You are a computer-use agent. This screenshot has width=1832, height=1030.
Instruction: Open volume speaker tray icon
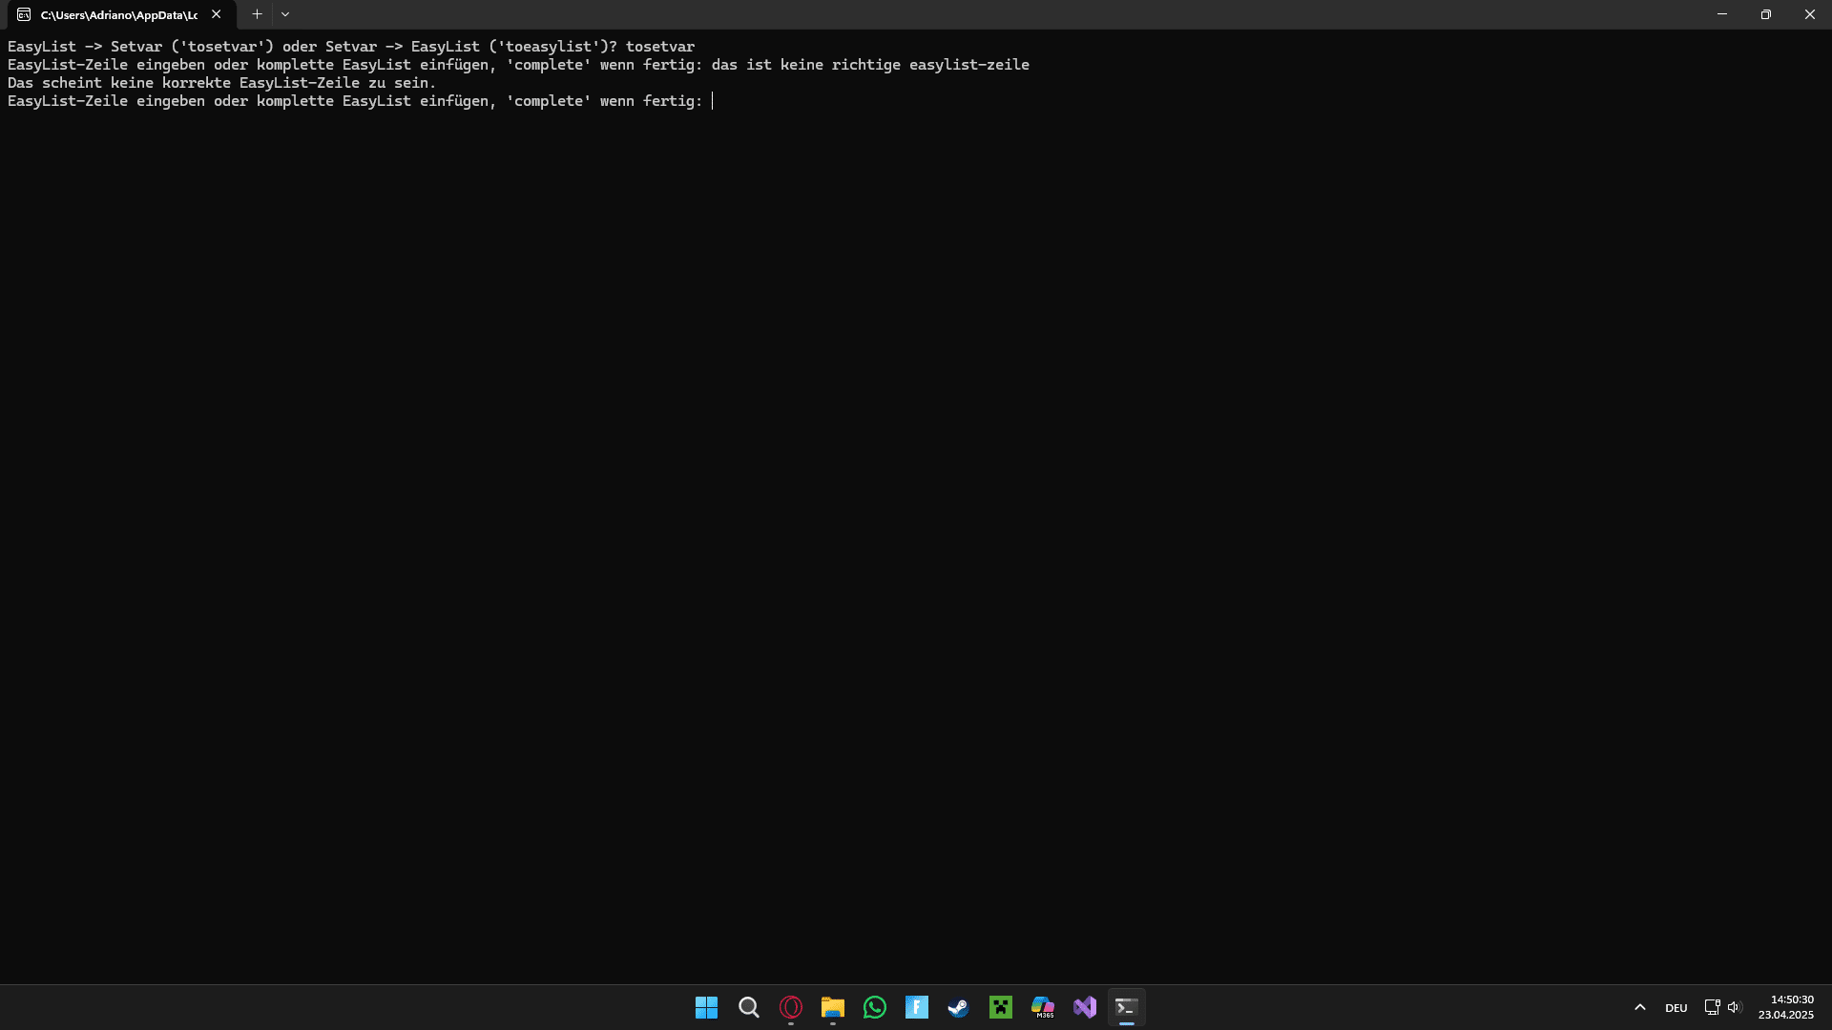[1735, 1007]
